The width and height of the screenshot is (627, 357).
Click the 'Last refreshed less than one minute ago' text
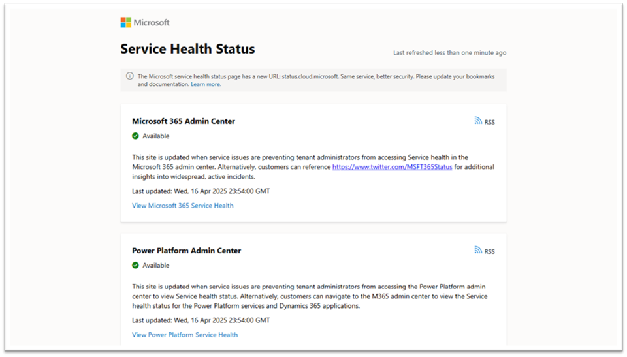click(449, 53)
